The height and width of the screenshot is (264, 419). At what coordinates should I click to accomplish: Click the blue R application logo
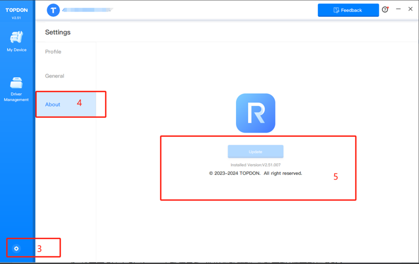click(x=255, y=113)
